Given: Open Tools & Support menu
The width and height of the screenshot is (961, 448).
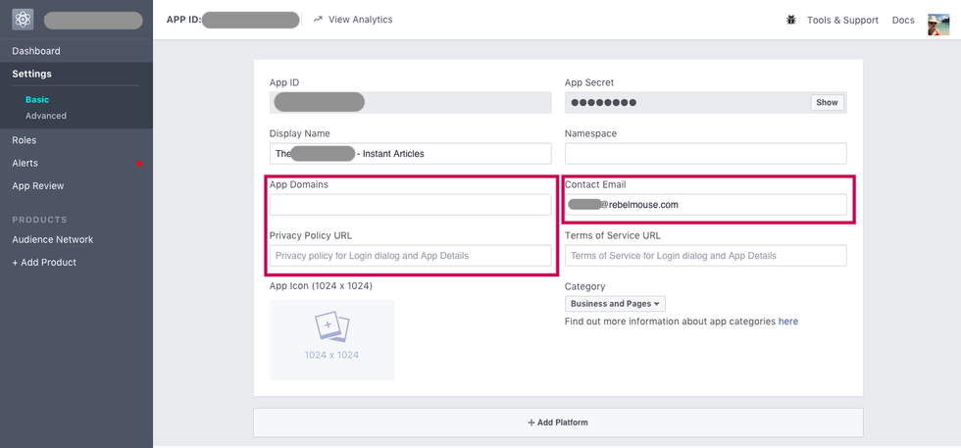Looking at the screenshot, I should coord(842,20).
